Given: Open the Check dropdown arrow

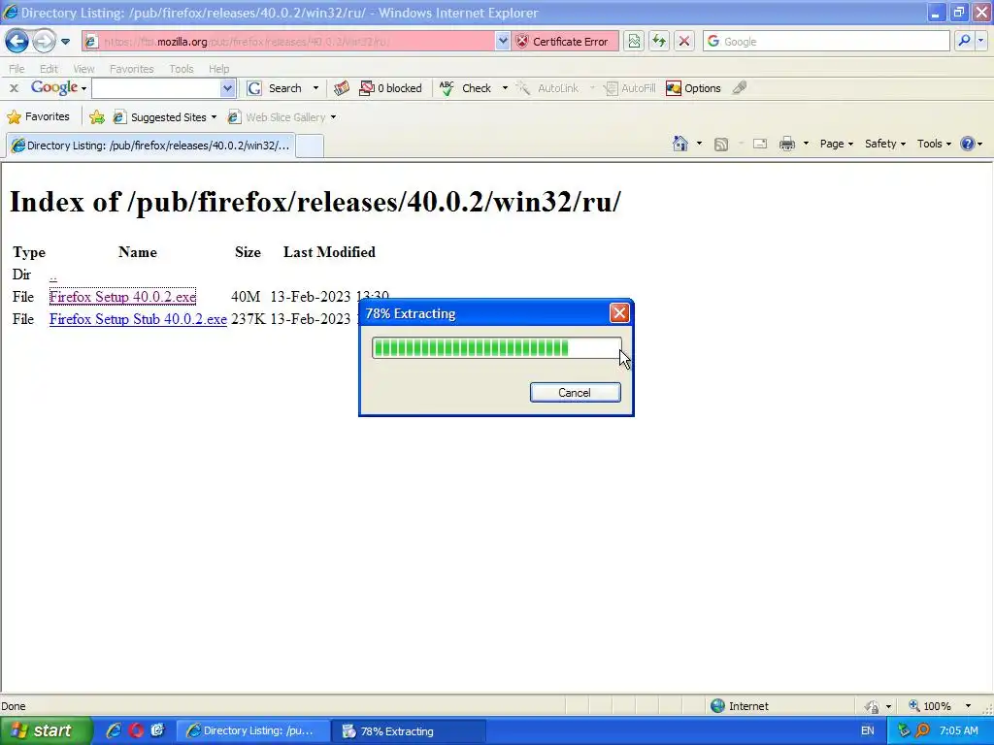Looking at the screenshot, I should pos(505,88).
